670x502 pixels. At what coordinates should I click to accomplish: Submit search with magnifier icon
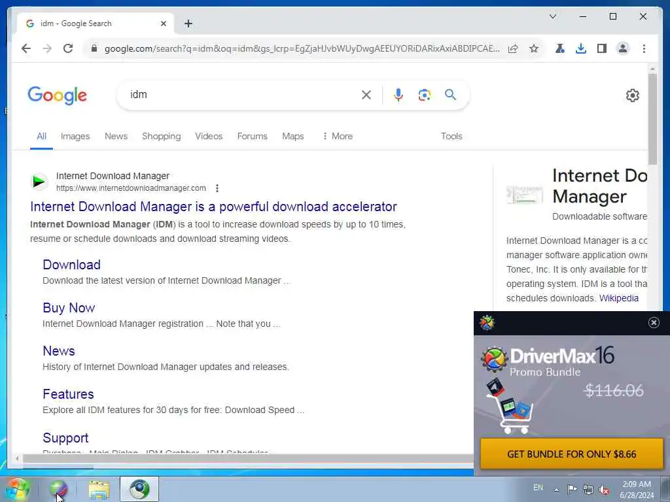pyautogui.click(x=450, y=94)
